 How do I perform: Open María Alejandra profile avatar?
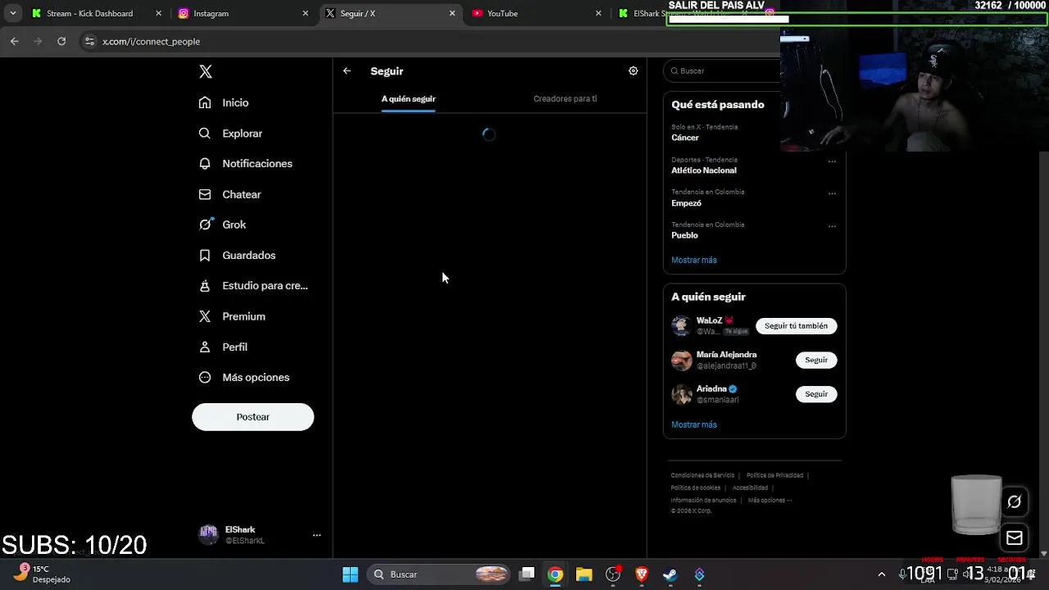(681, 361)
